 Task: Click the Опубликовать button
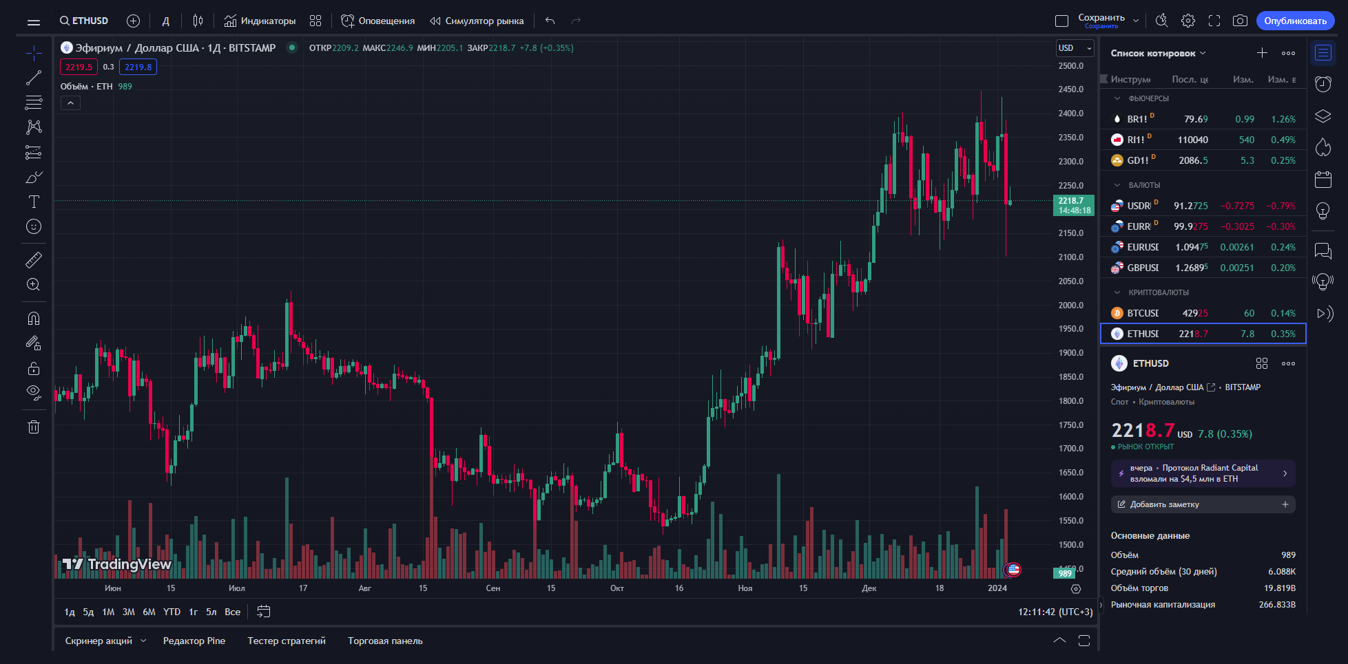pyautogui.click(x=1295, y=21)
